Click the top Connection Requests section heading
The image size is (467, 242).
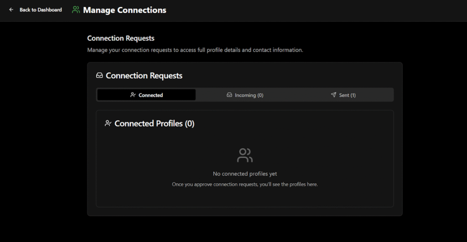121,38
